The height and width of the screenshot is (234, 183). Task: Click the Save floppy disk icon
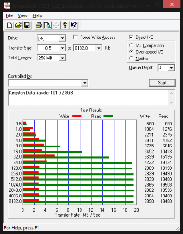[27, 25]
